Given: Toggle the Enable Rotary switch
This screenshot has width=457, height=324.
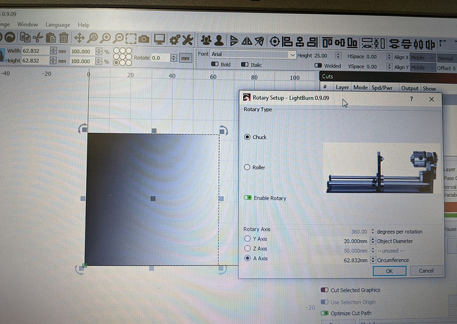Looking at the screenshot, I should pos(249,198).
